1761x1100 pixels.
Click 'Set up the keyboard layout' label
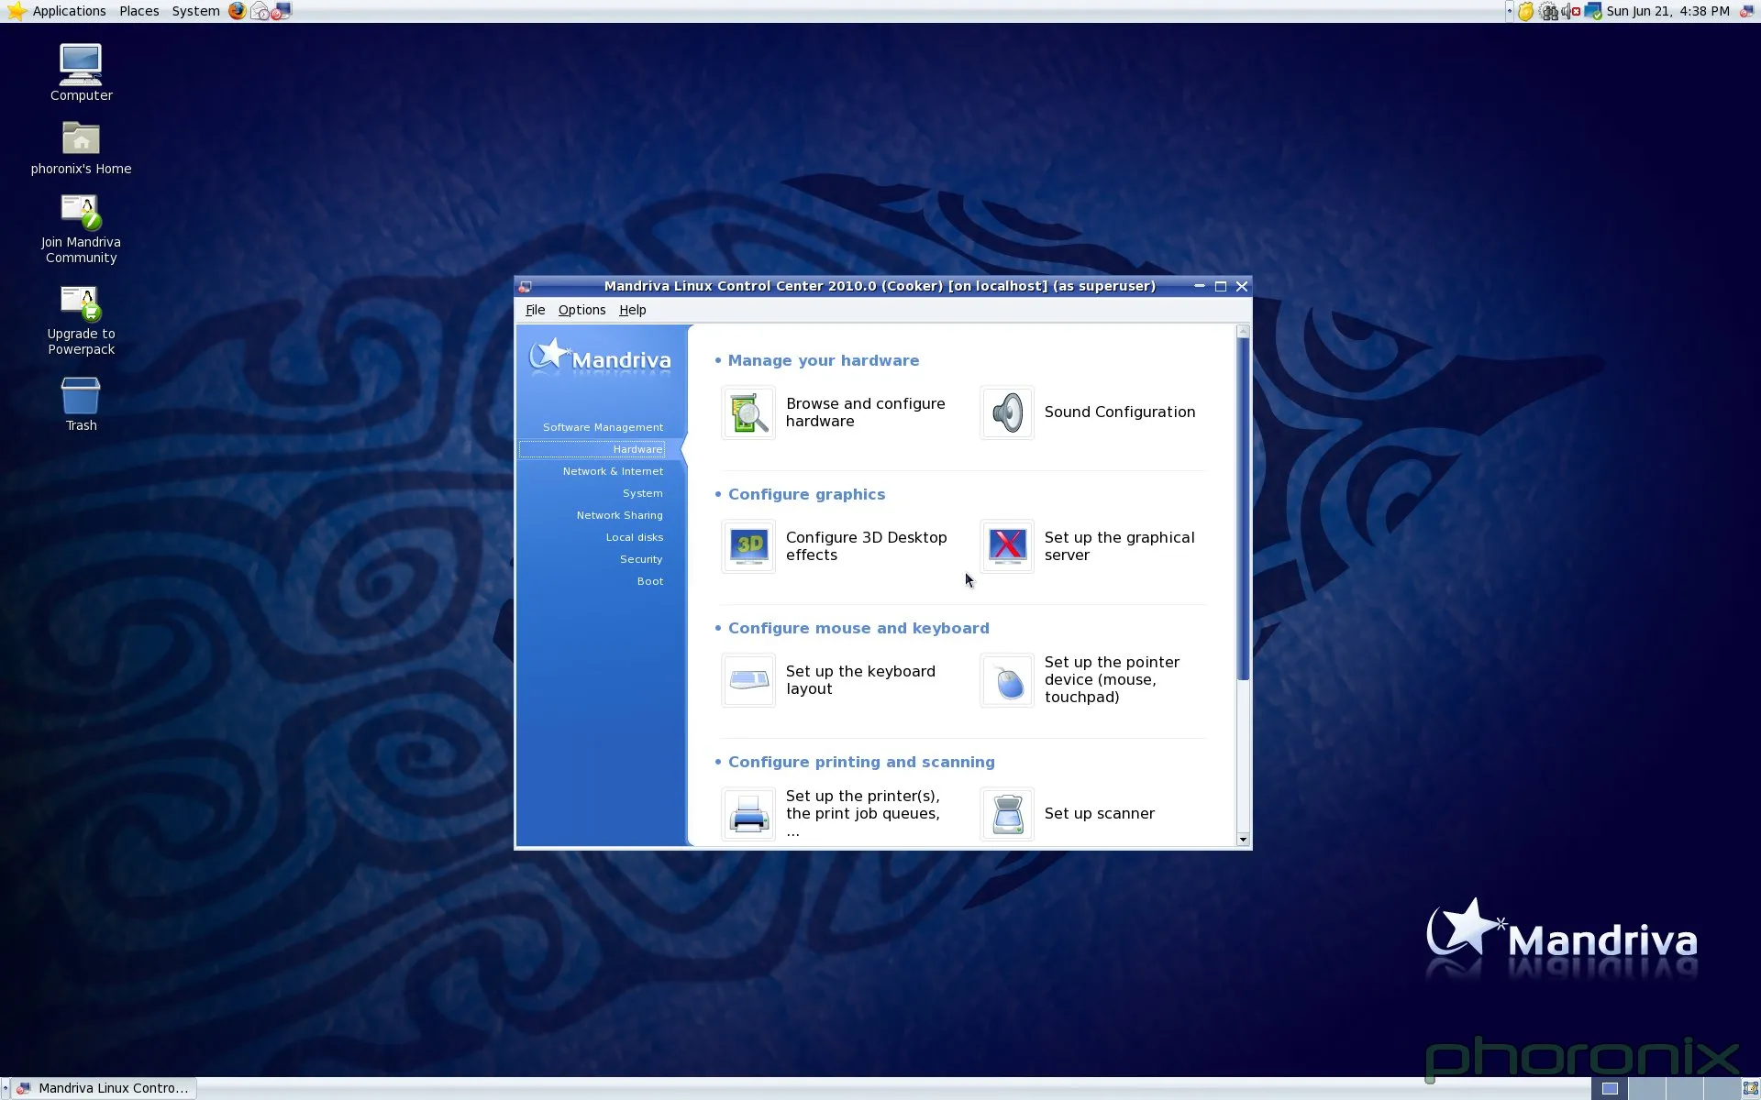(x=860, y=680)
